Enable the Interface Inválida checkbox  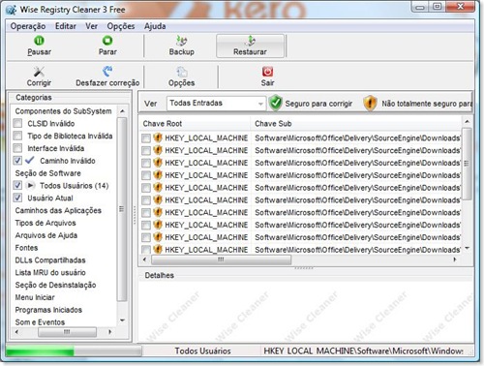[17, 148]
